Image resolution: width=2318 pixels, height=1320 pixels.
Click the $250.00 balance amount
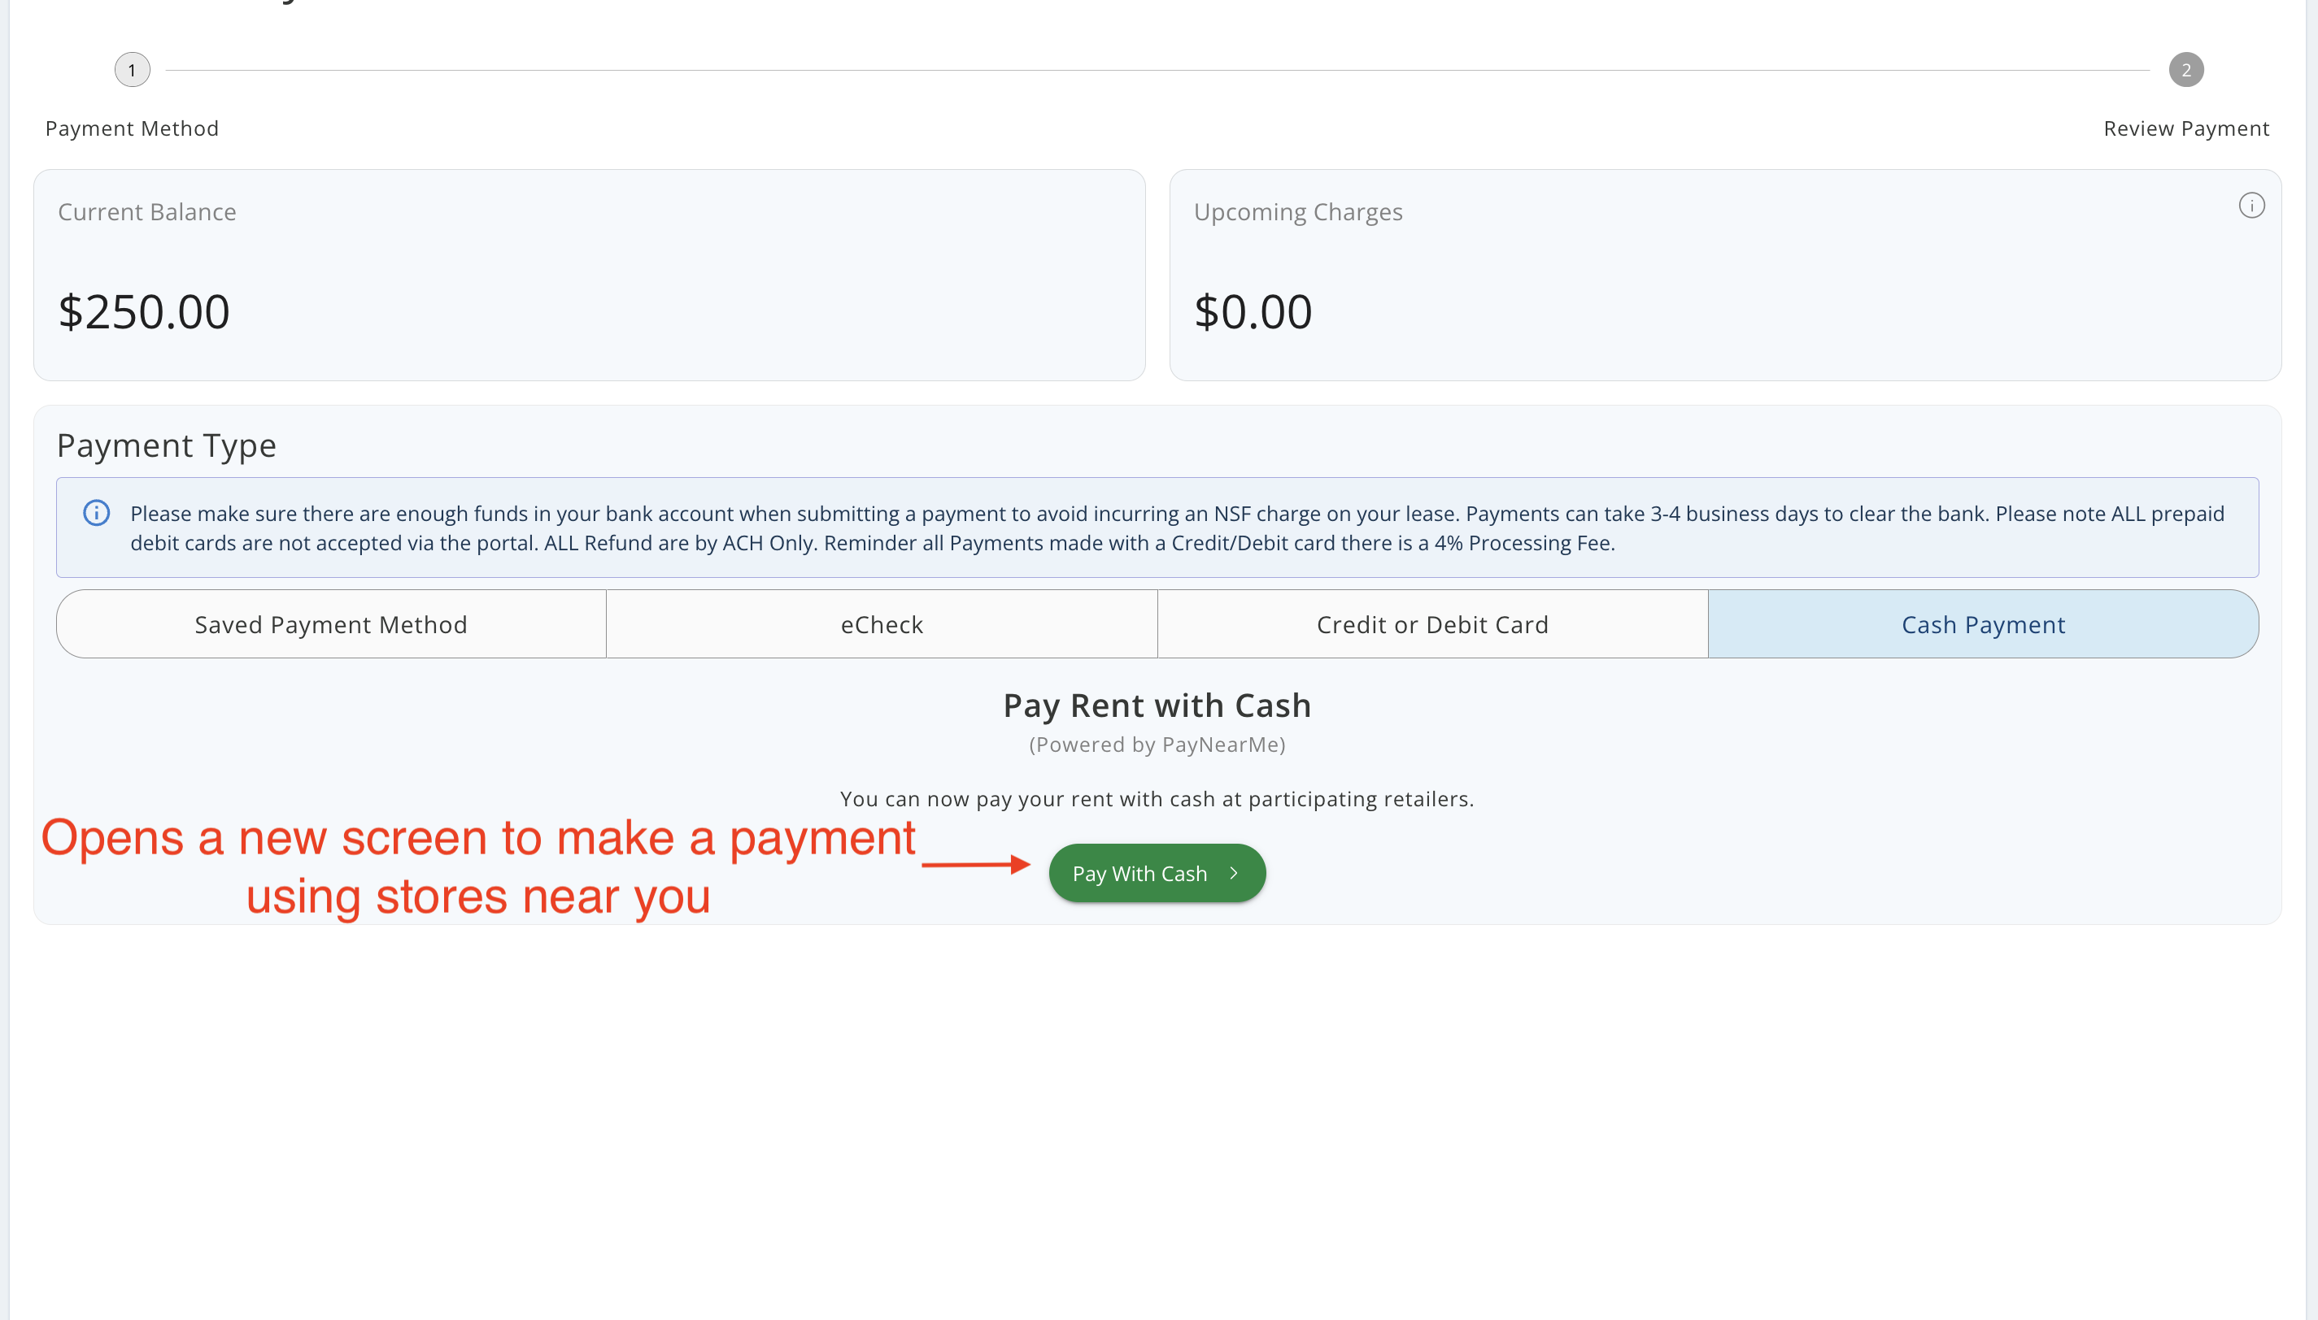144,312
